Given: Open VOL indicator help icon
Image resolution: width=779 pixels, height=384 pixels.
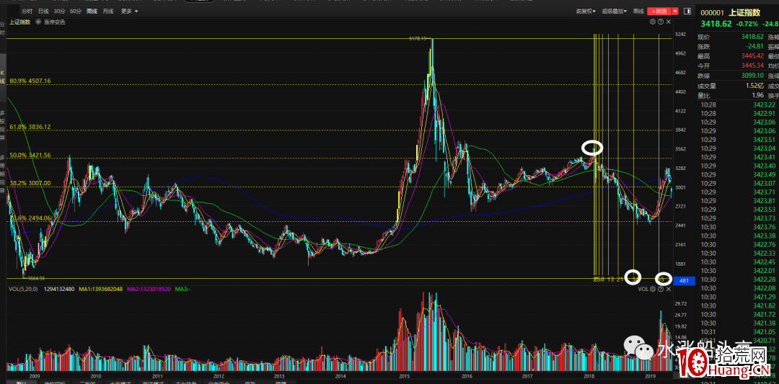Looking at the screenshot, I should (x=660, y=289).
